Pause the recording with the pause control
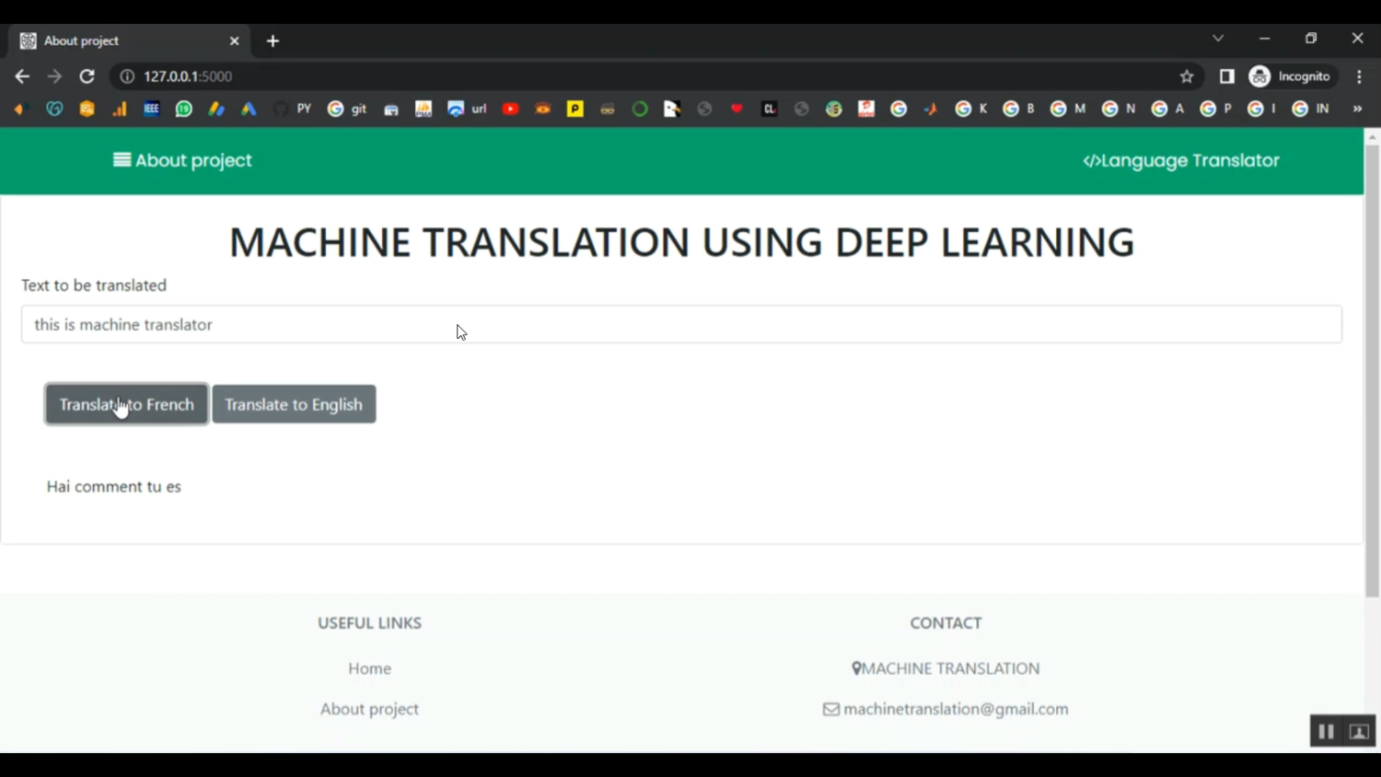The width and height of the screenshot is (1381, 777). coord(1325,730)
